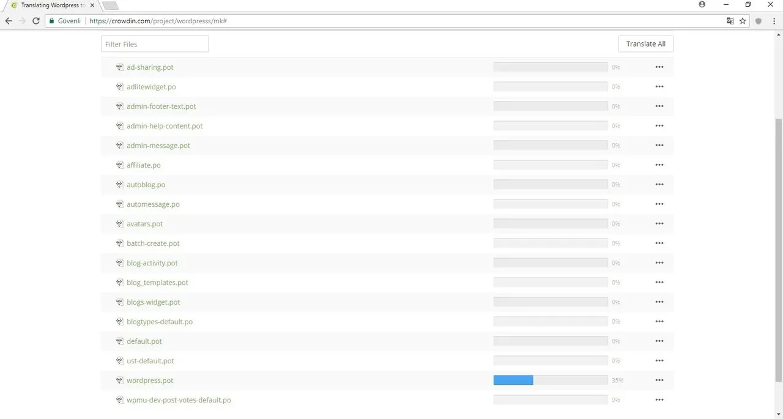783x419 pixels.
Task: Open blog_templates.pot file
Action: [x=157, y=283]
